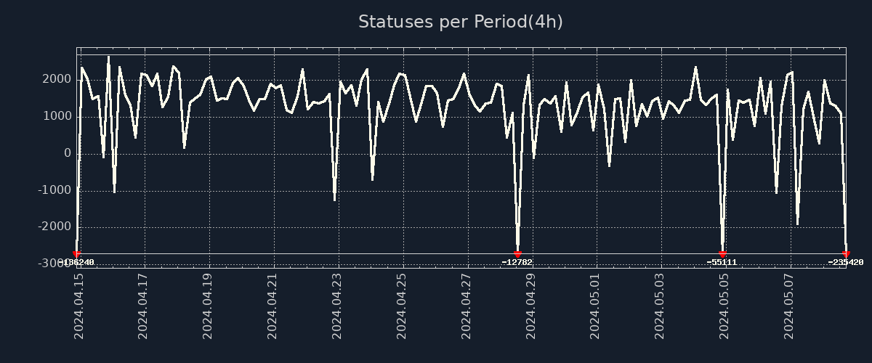Select the 2024.04.17 x-axis date label
Viewport: 872px width, 363px height.
tap(143, 306)
